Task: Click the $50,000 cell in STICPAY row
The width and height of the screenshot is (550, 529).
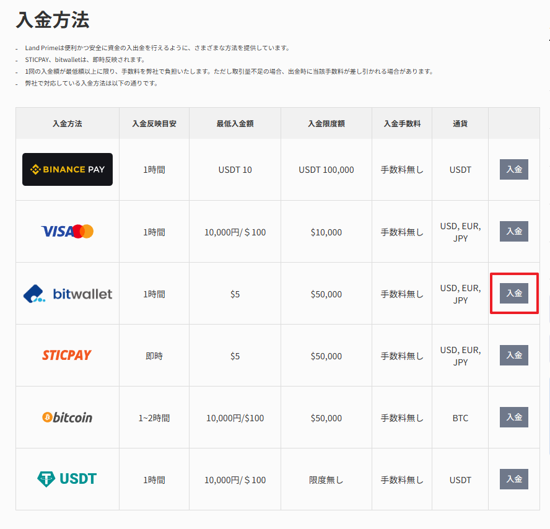Action: point(326,356)
